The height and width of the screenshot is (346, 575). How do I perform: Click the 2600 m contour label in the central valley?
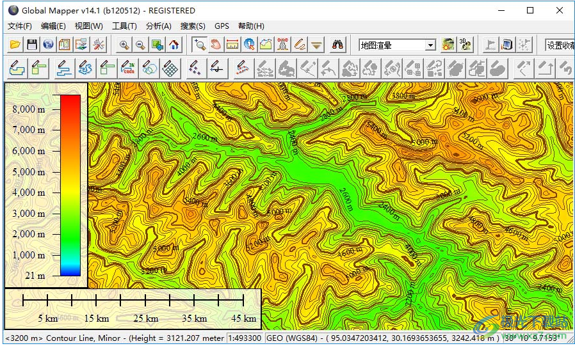346,200
